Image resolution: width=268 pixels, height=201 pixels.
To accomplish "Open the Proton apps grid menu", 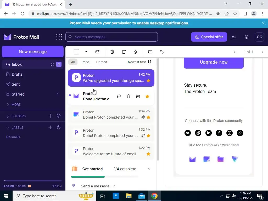I will [x=59, y=37].
